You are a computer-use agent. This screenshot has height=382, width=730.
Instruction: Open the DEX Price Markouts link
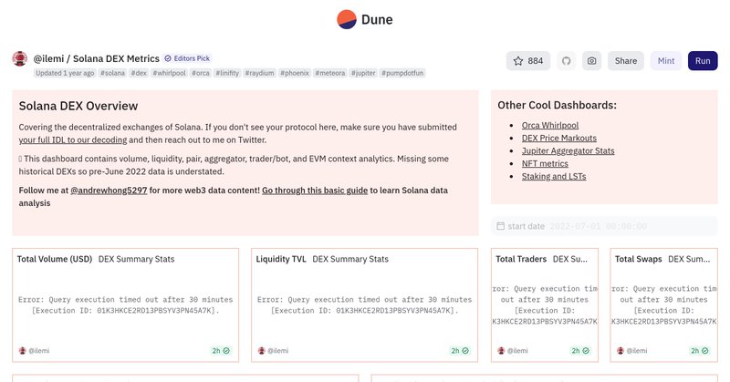558,139
